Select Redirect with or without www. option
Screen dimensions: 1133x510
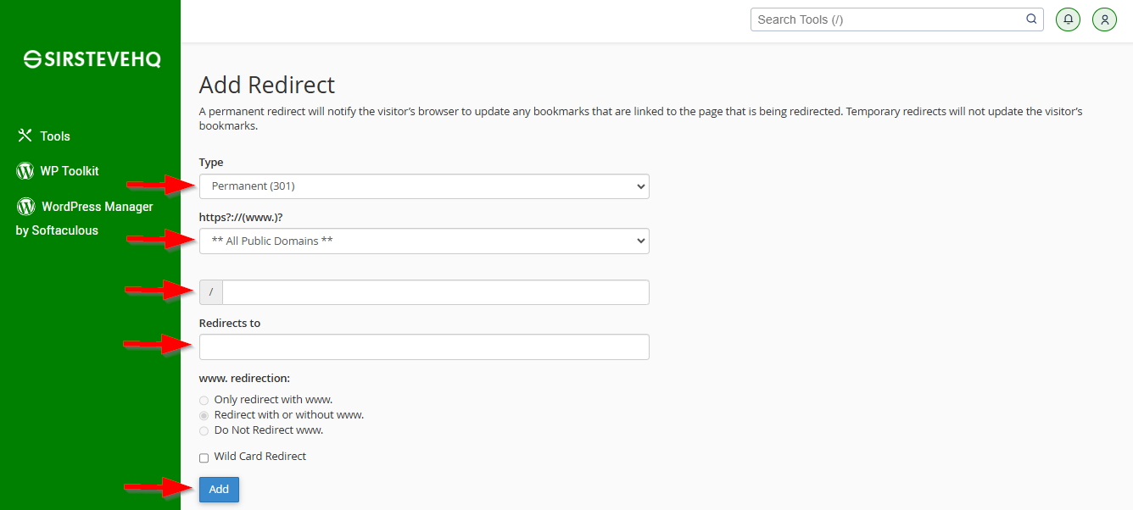(x=204, y=415)
